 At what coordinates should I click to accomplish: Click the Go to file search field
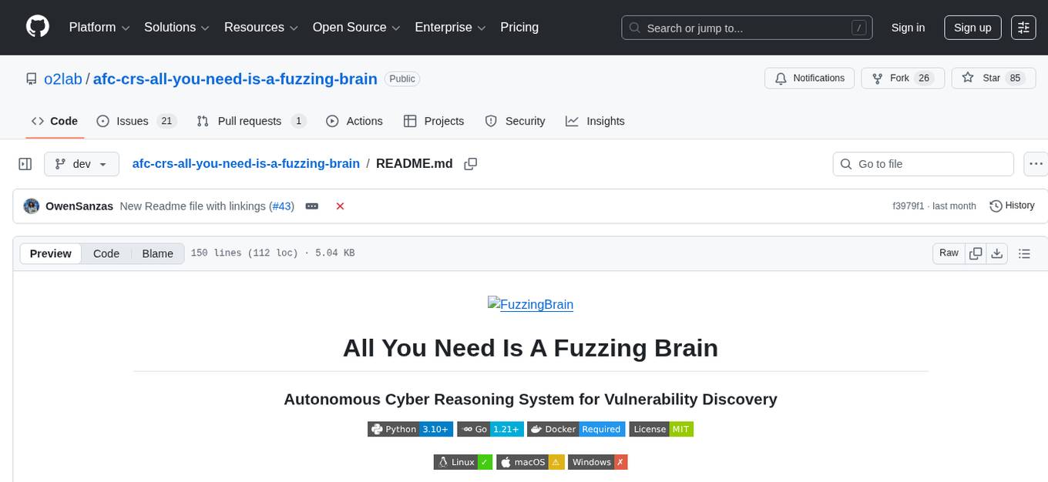tap(922, 163)
